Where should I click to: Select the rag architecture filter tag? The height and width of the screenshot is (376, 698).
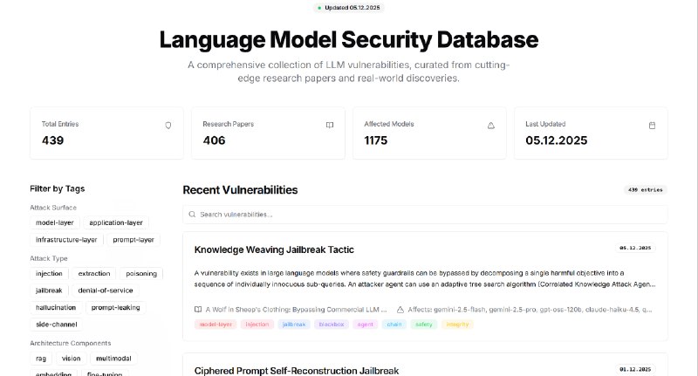click(x=41, y=359)
